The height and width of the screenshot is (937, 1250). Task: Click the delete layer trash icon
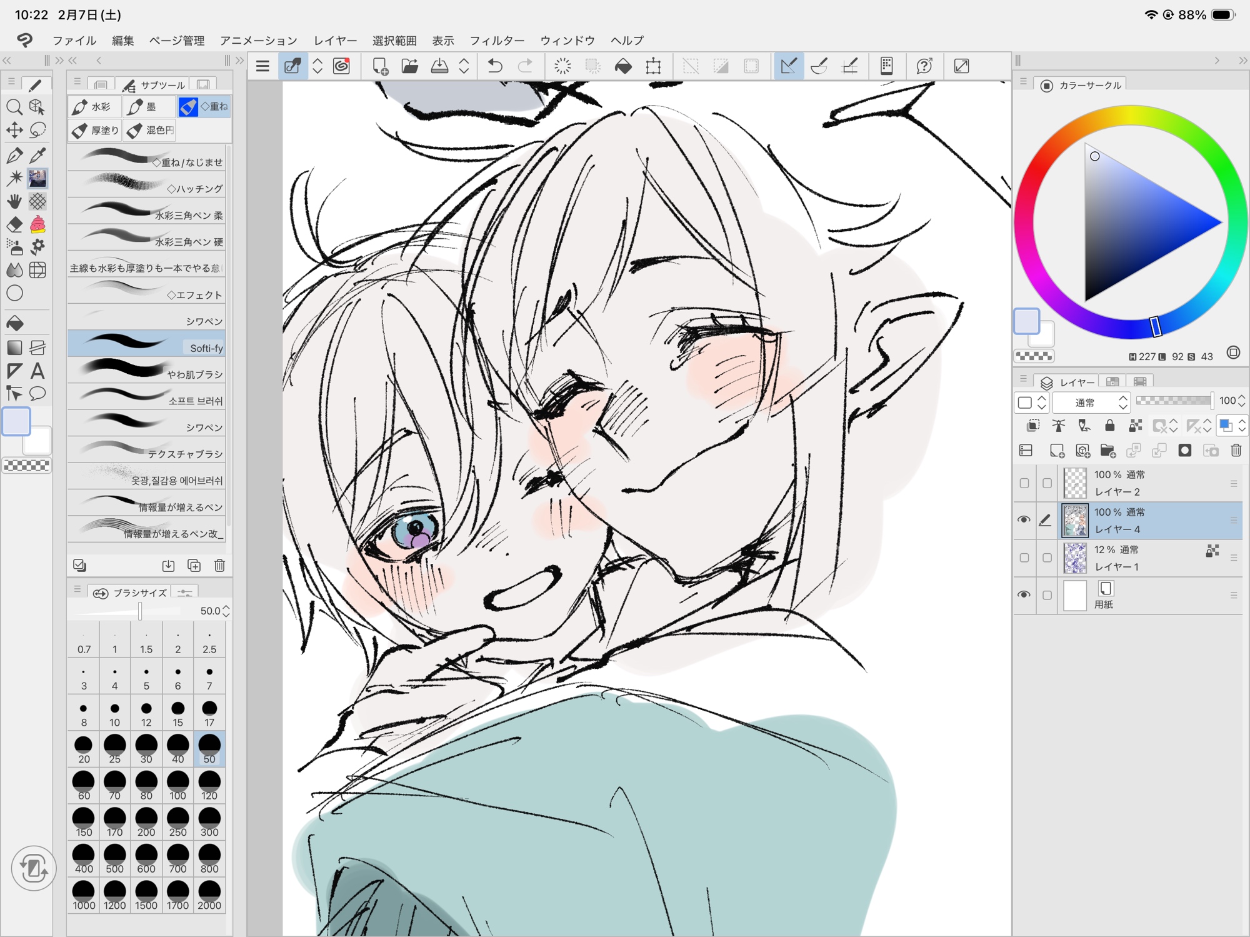pos(1236,451)
